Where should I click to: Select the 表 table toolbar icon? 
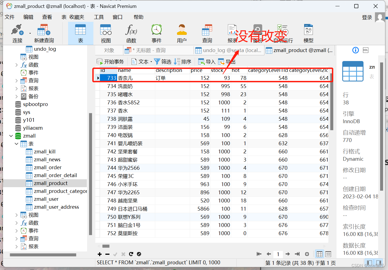(81, 33)
